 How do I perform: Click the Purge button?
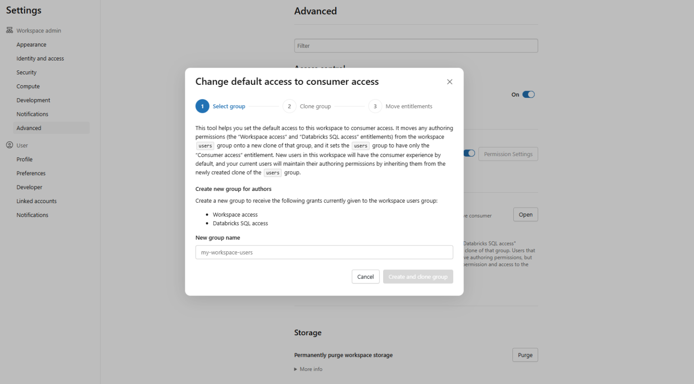tap(525, 355)
